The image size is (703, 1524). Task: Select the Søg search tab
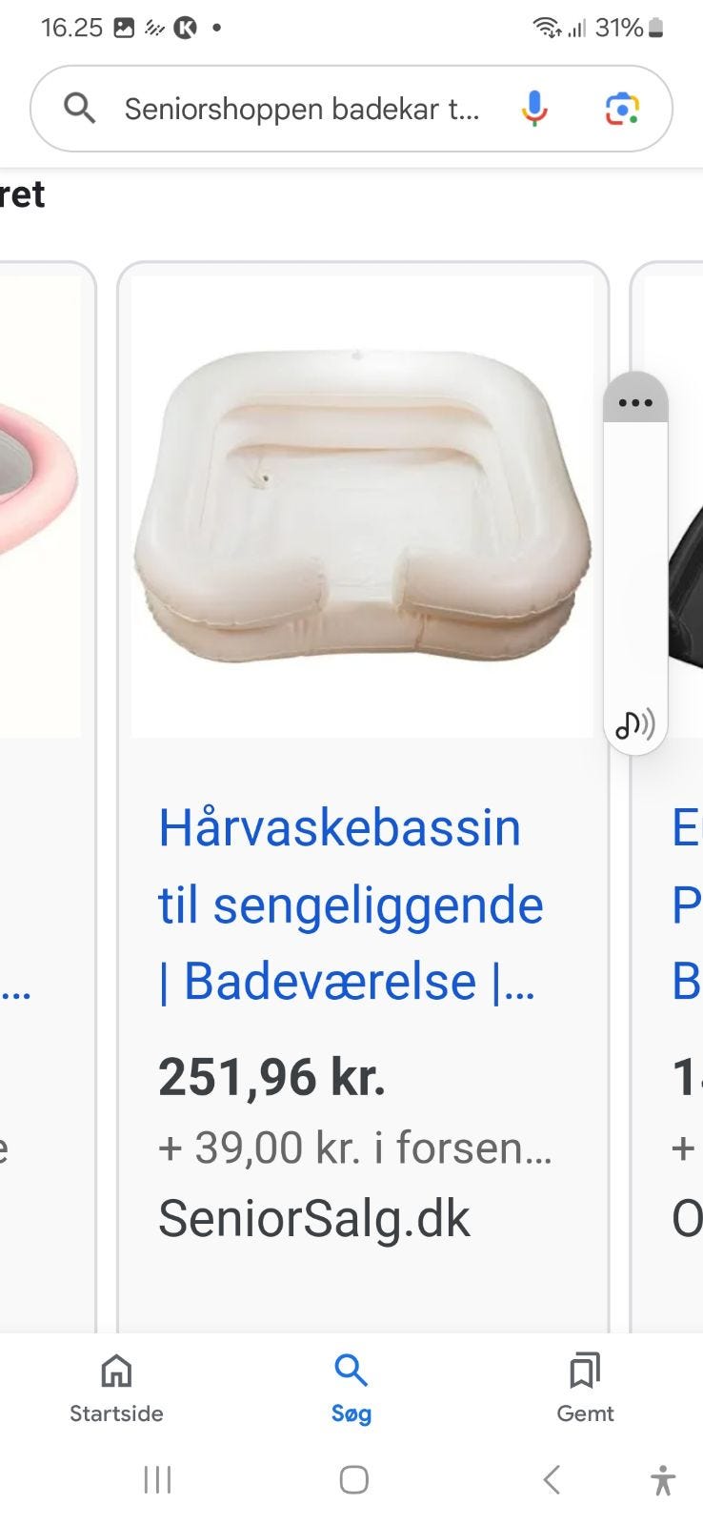pyautogui.click(x=351, y=1389)
